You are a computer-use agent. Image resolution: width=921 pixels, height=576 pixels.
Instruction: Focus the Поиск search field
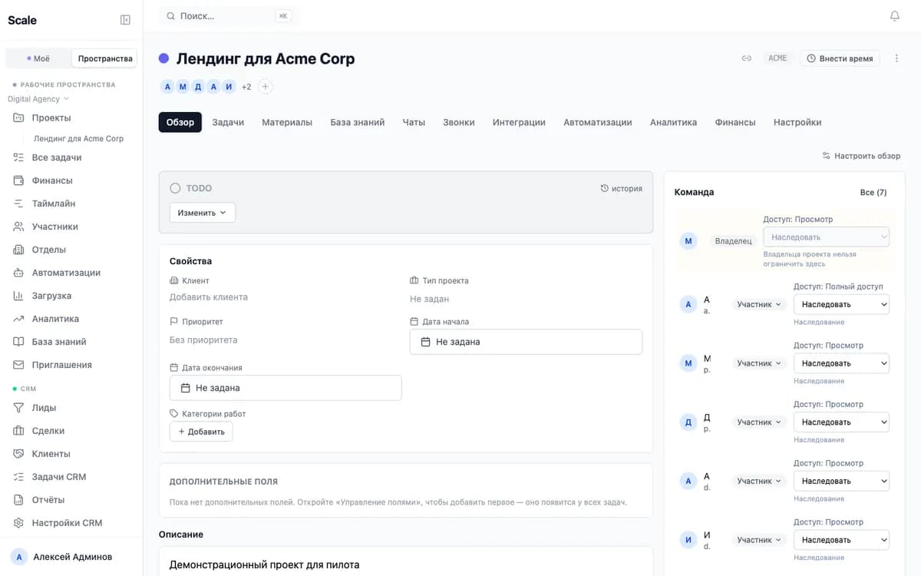click(x=229, y=16)
